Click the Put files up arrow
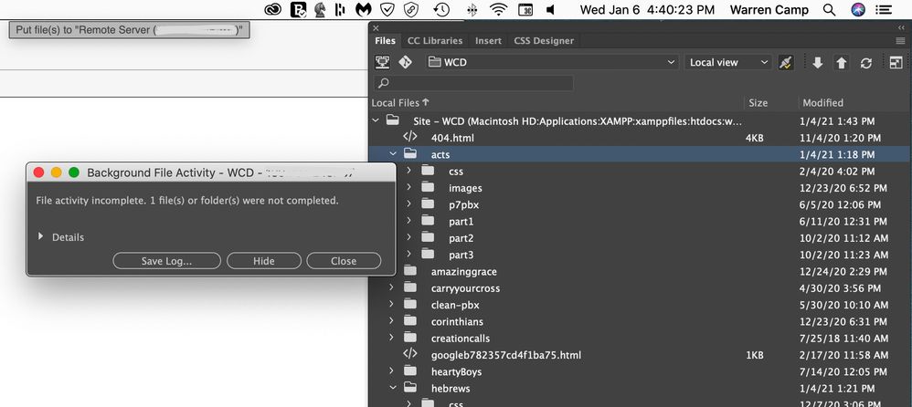Image resolution: width=912 pixels, height=407 pixels. (x=842, y=63)
